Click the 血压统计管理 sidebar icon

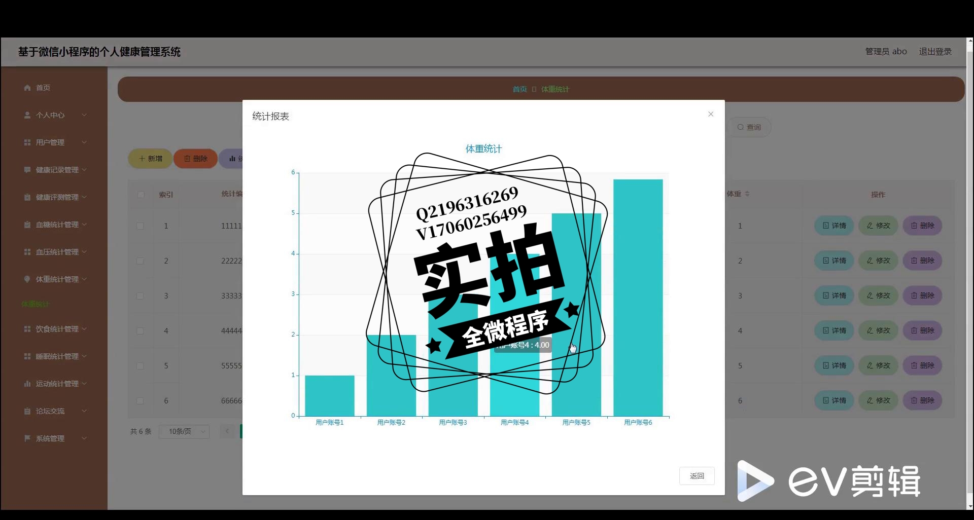[27, 252]
